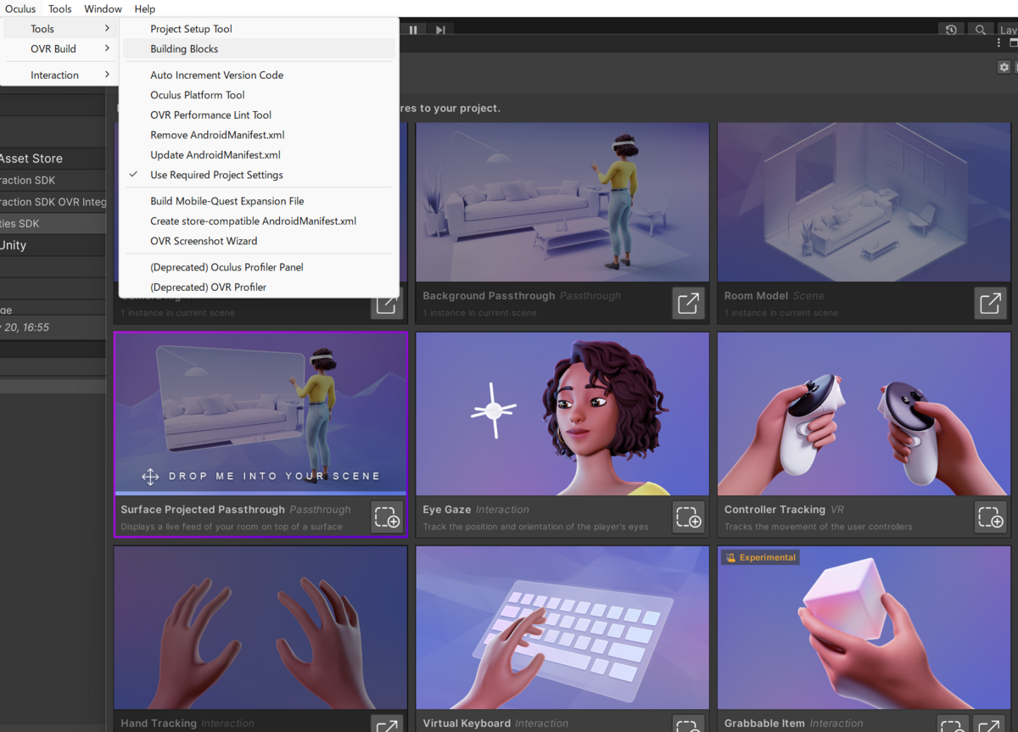Click the Grabbable Item cube thumbnail

[x=864, y=628]
